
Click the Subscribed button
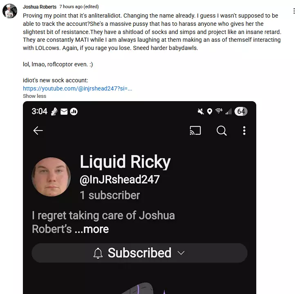click(139, 253)
